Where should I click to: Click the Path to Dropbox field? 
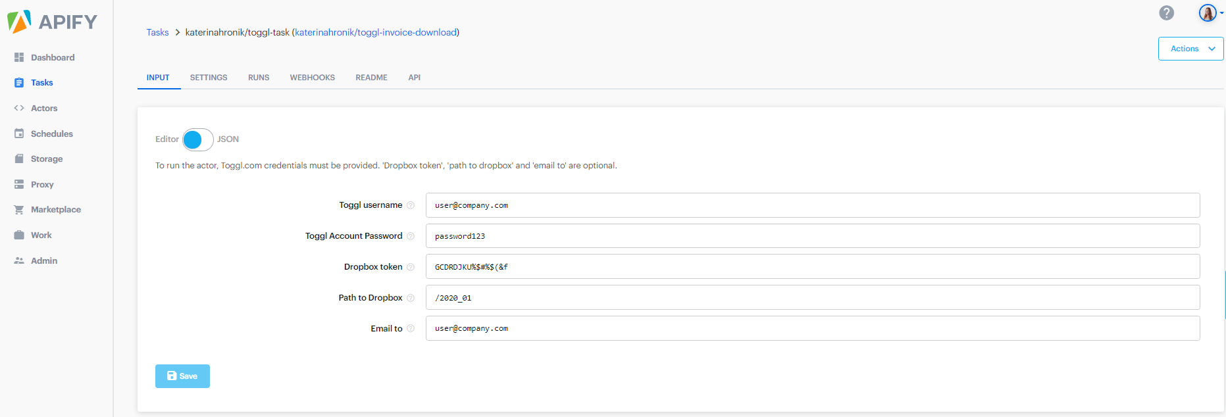(813, 297)
